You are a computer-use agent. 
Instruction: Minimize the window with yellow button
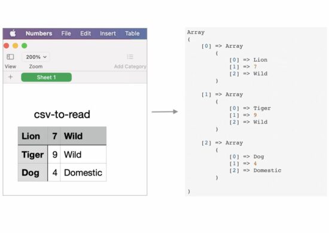pos(16,46)
